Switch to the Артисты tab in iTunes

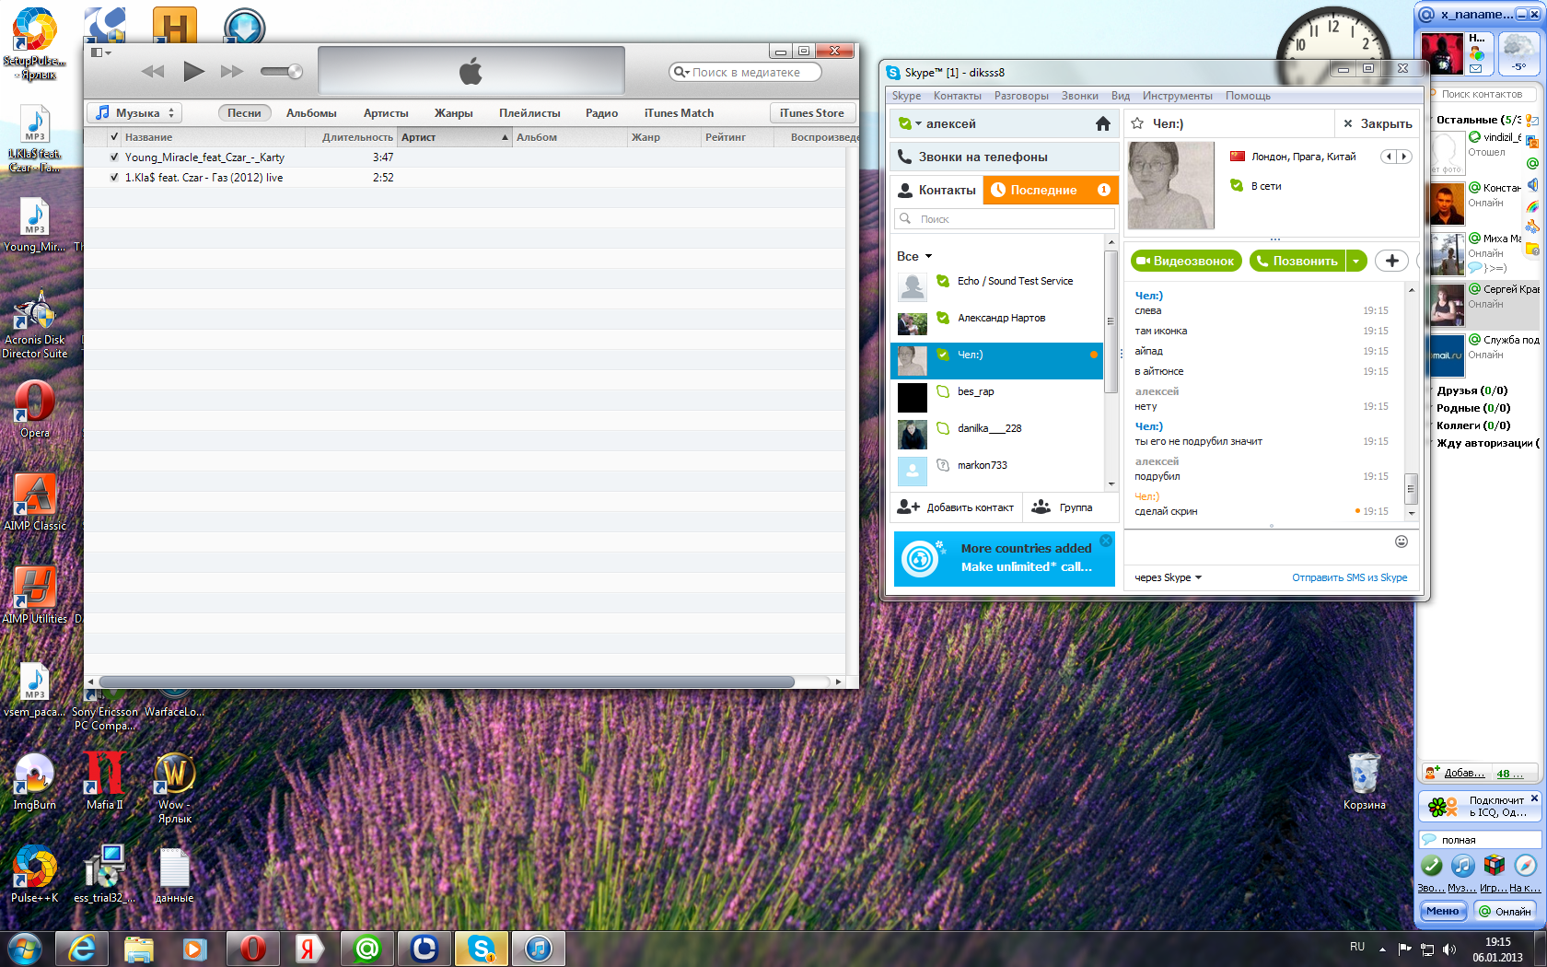(x=386, y=113)
